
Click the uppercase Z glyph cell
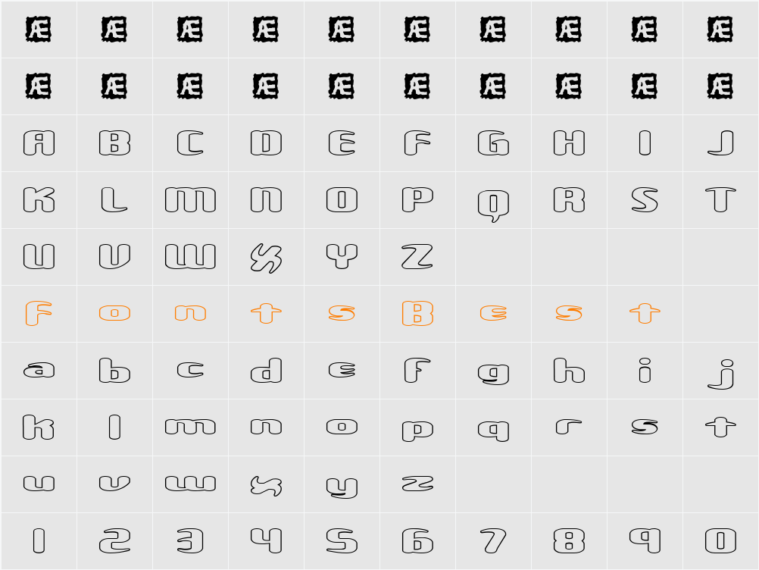click(x=417, y=257)
